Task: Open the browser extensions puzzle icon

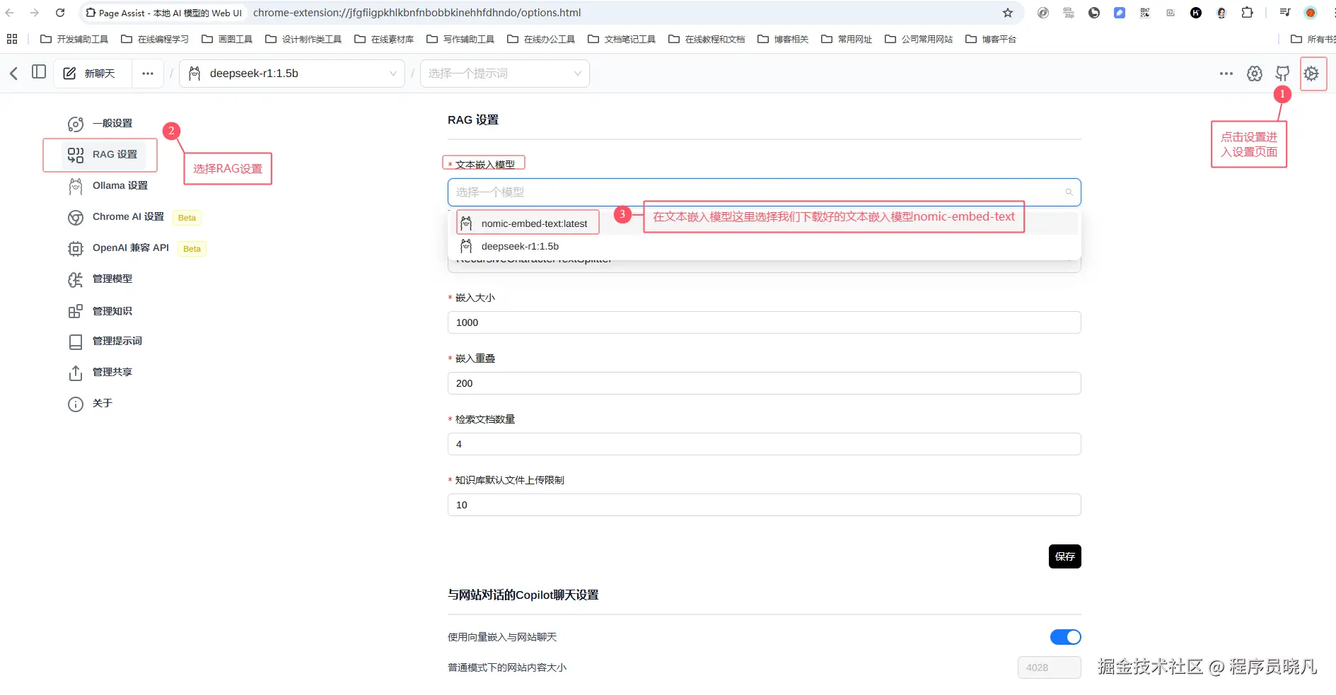Action: coord(1247,12)
